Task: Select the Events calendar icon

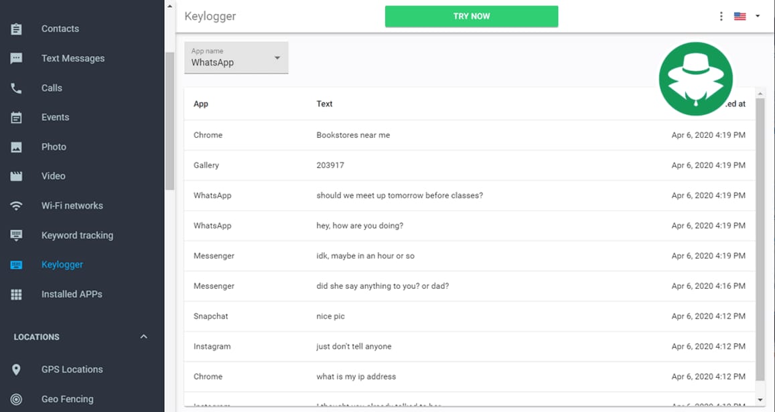Action: (16, 117)
